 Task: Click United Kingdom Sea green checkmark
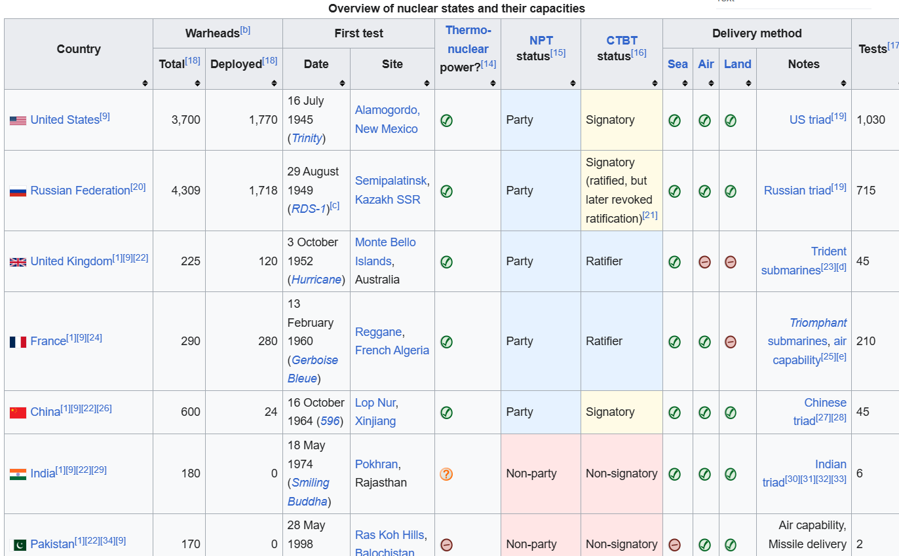pyautogui.click(x=674, y=262)
